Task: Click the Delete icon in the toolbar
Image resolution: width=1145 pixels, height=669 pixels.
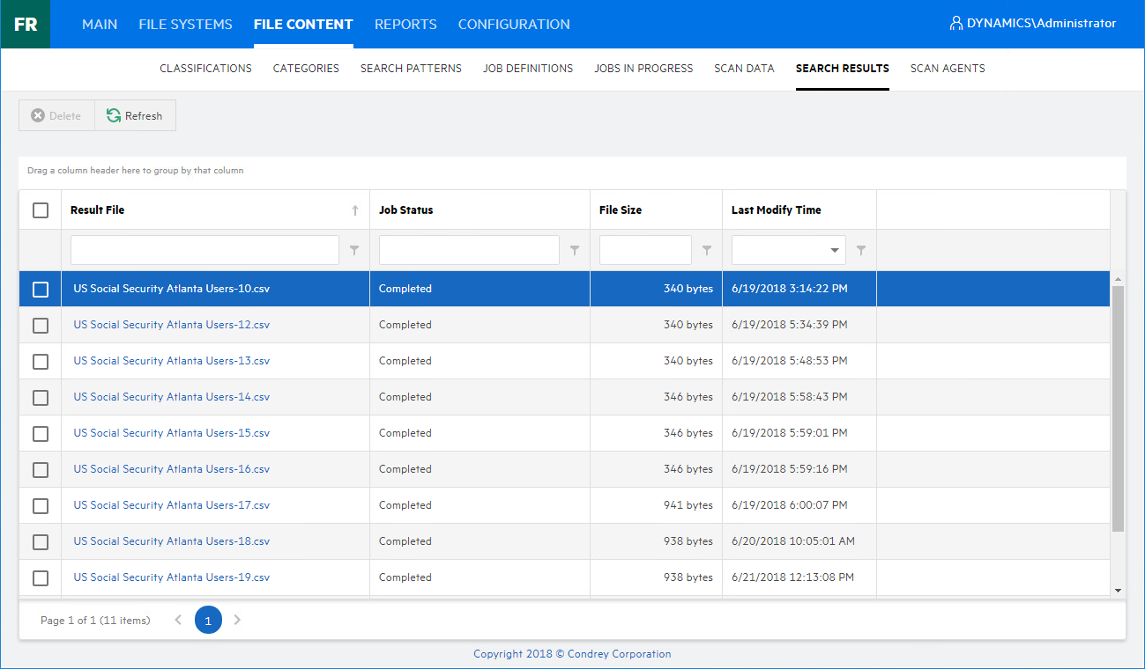Action: [x=38, y=115]
